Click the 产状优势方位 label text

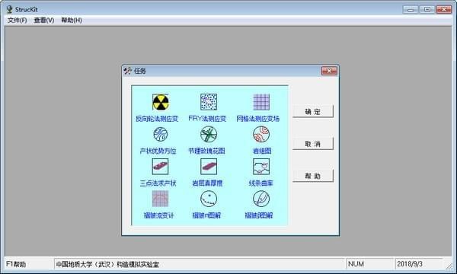[158, 151]
